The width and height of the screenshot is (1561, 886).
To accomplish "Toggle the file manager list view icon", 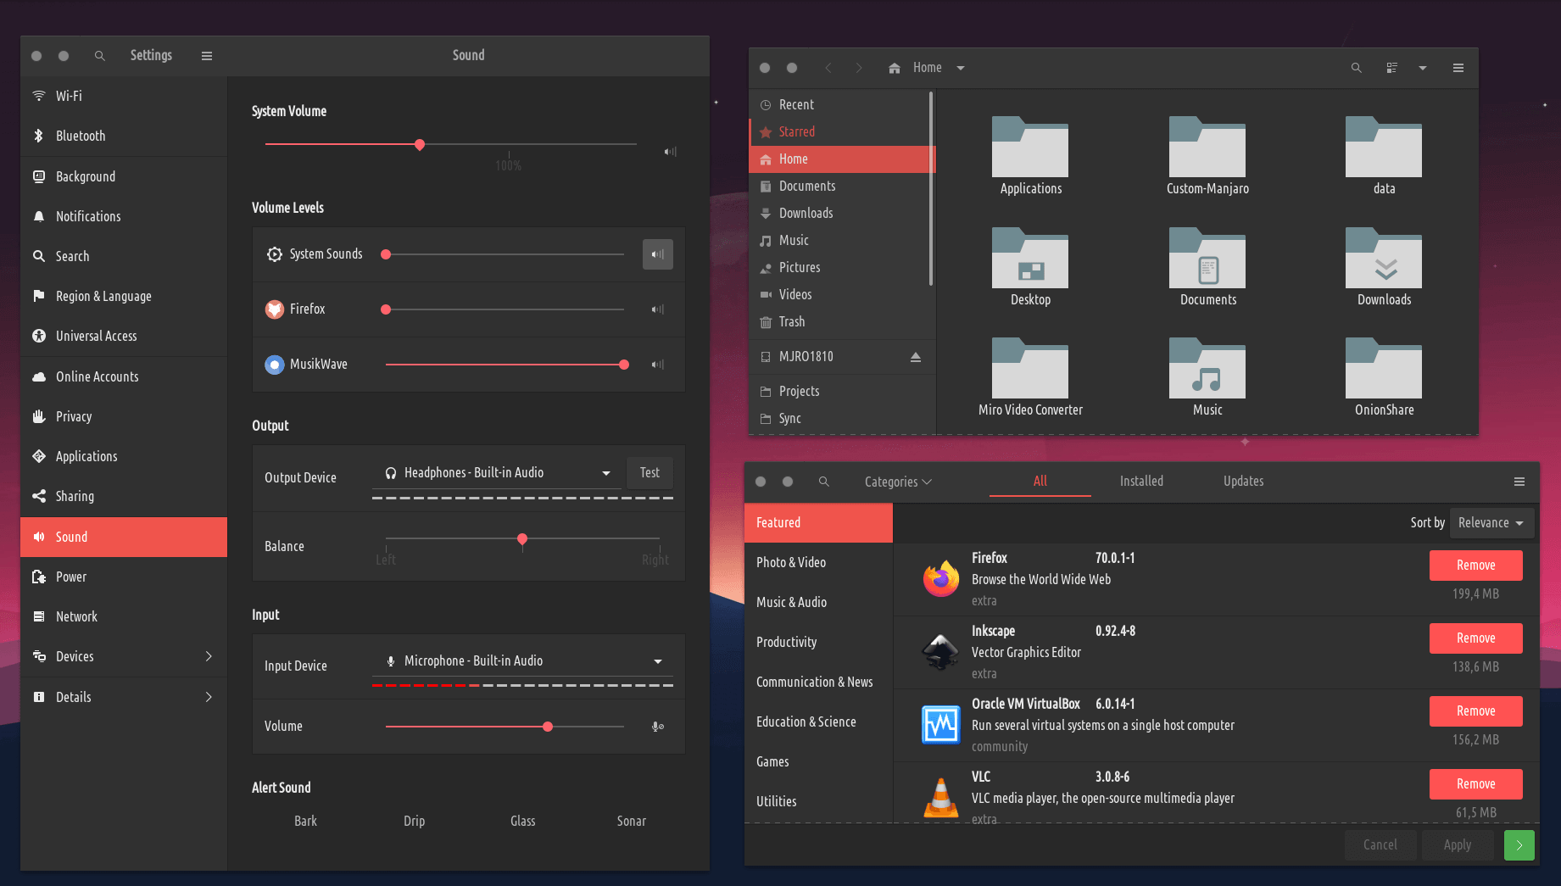I will (1391, 68).
